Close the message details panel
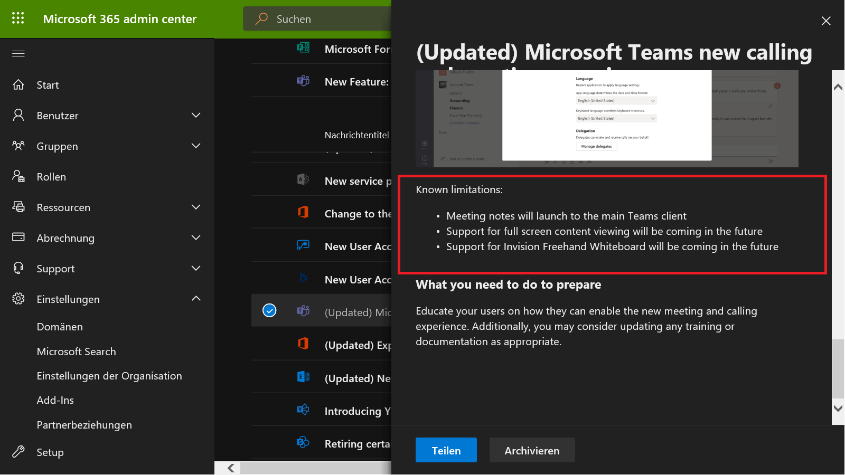This screenshot has width=845, height=475. [x=826, y=21]
